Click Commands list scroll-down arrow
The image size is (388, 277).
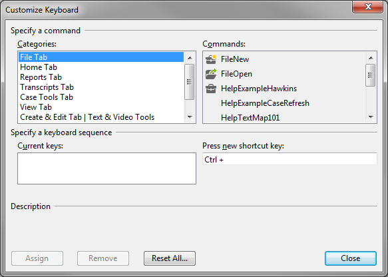coord(371,117)
